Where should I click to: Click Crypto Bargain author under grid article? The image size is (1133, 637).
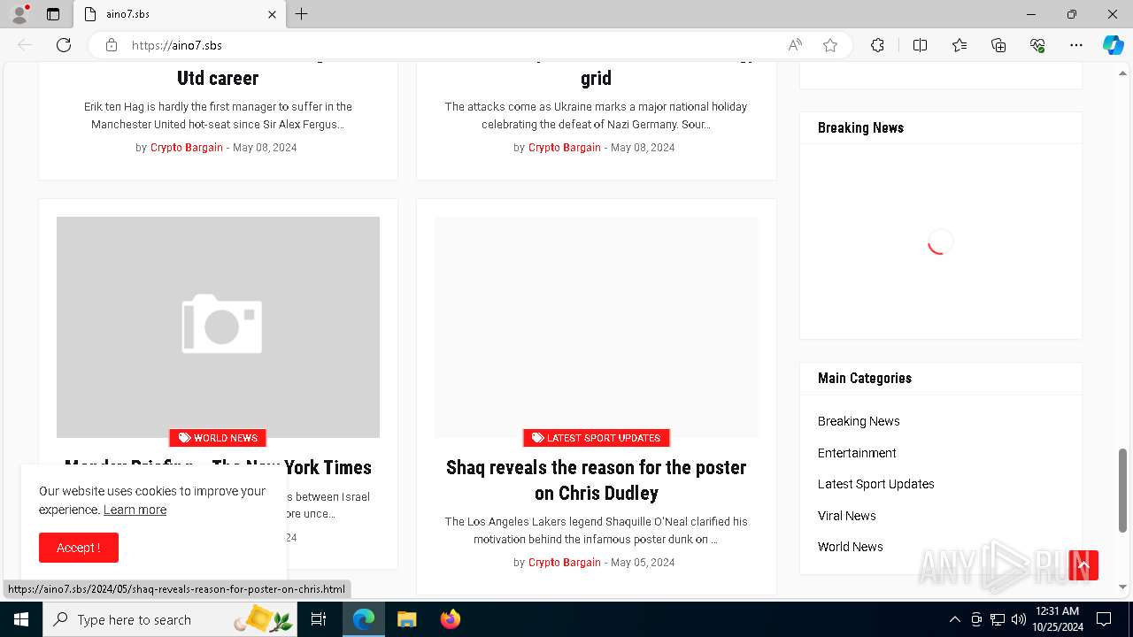(x=565, y=148)
